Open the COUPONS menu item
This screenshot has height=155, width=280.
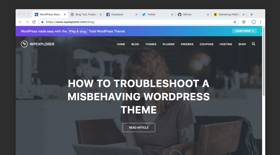[x=206, y=44]
